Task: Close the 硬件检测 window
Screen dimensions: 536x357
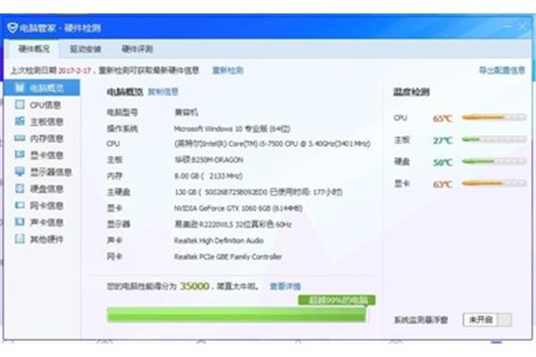Action: pyautogui.click(x=523, y=26)
